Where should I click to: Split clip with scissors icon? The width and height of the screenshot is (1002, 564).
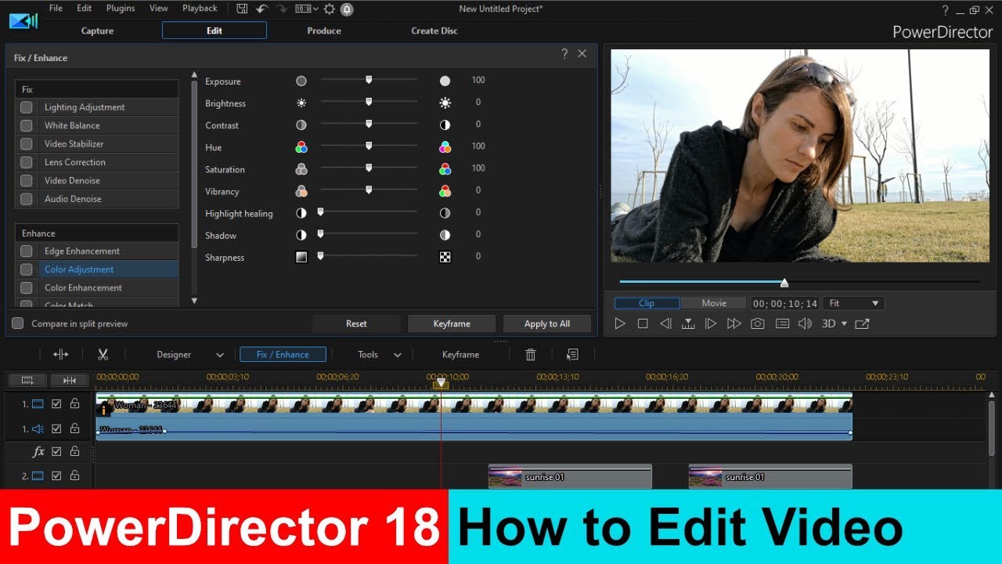coord(103,355)
